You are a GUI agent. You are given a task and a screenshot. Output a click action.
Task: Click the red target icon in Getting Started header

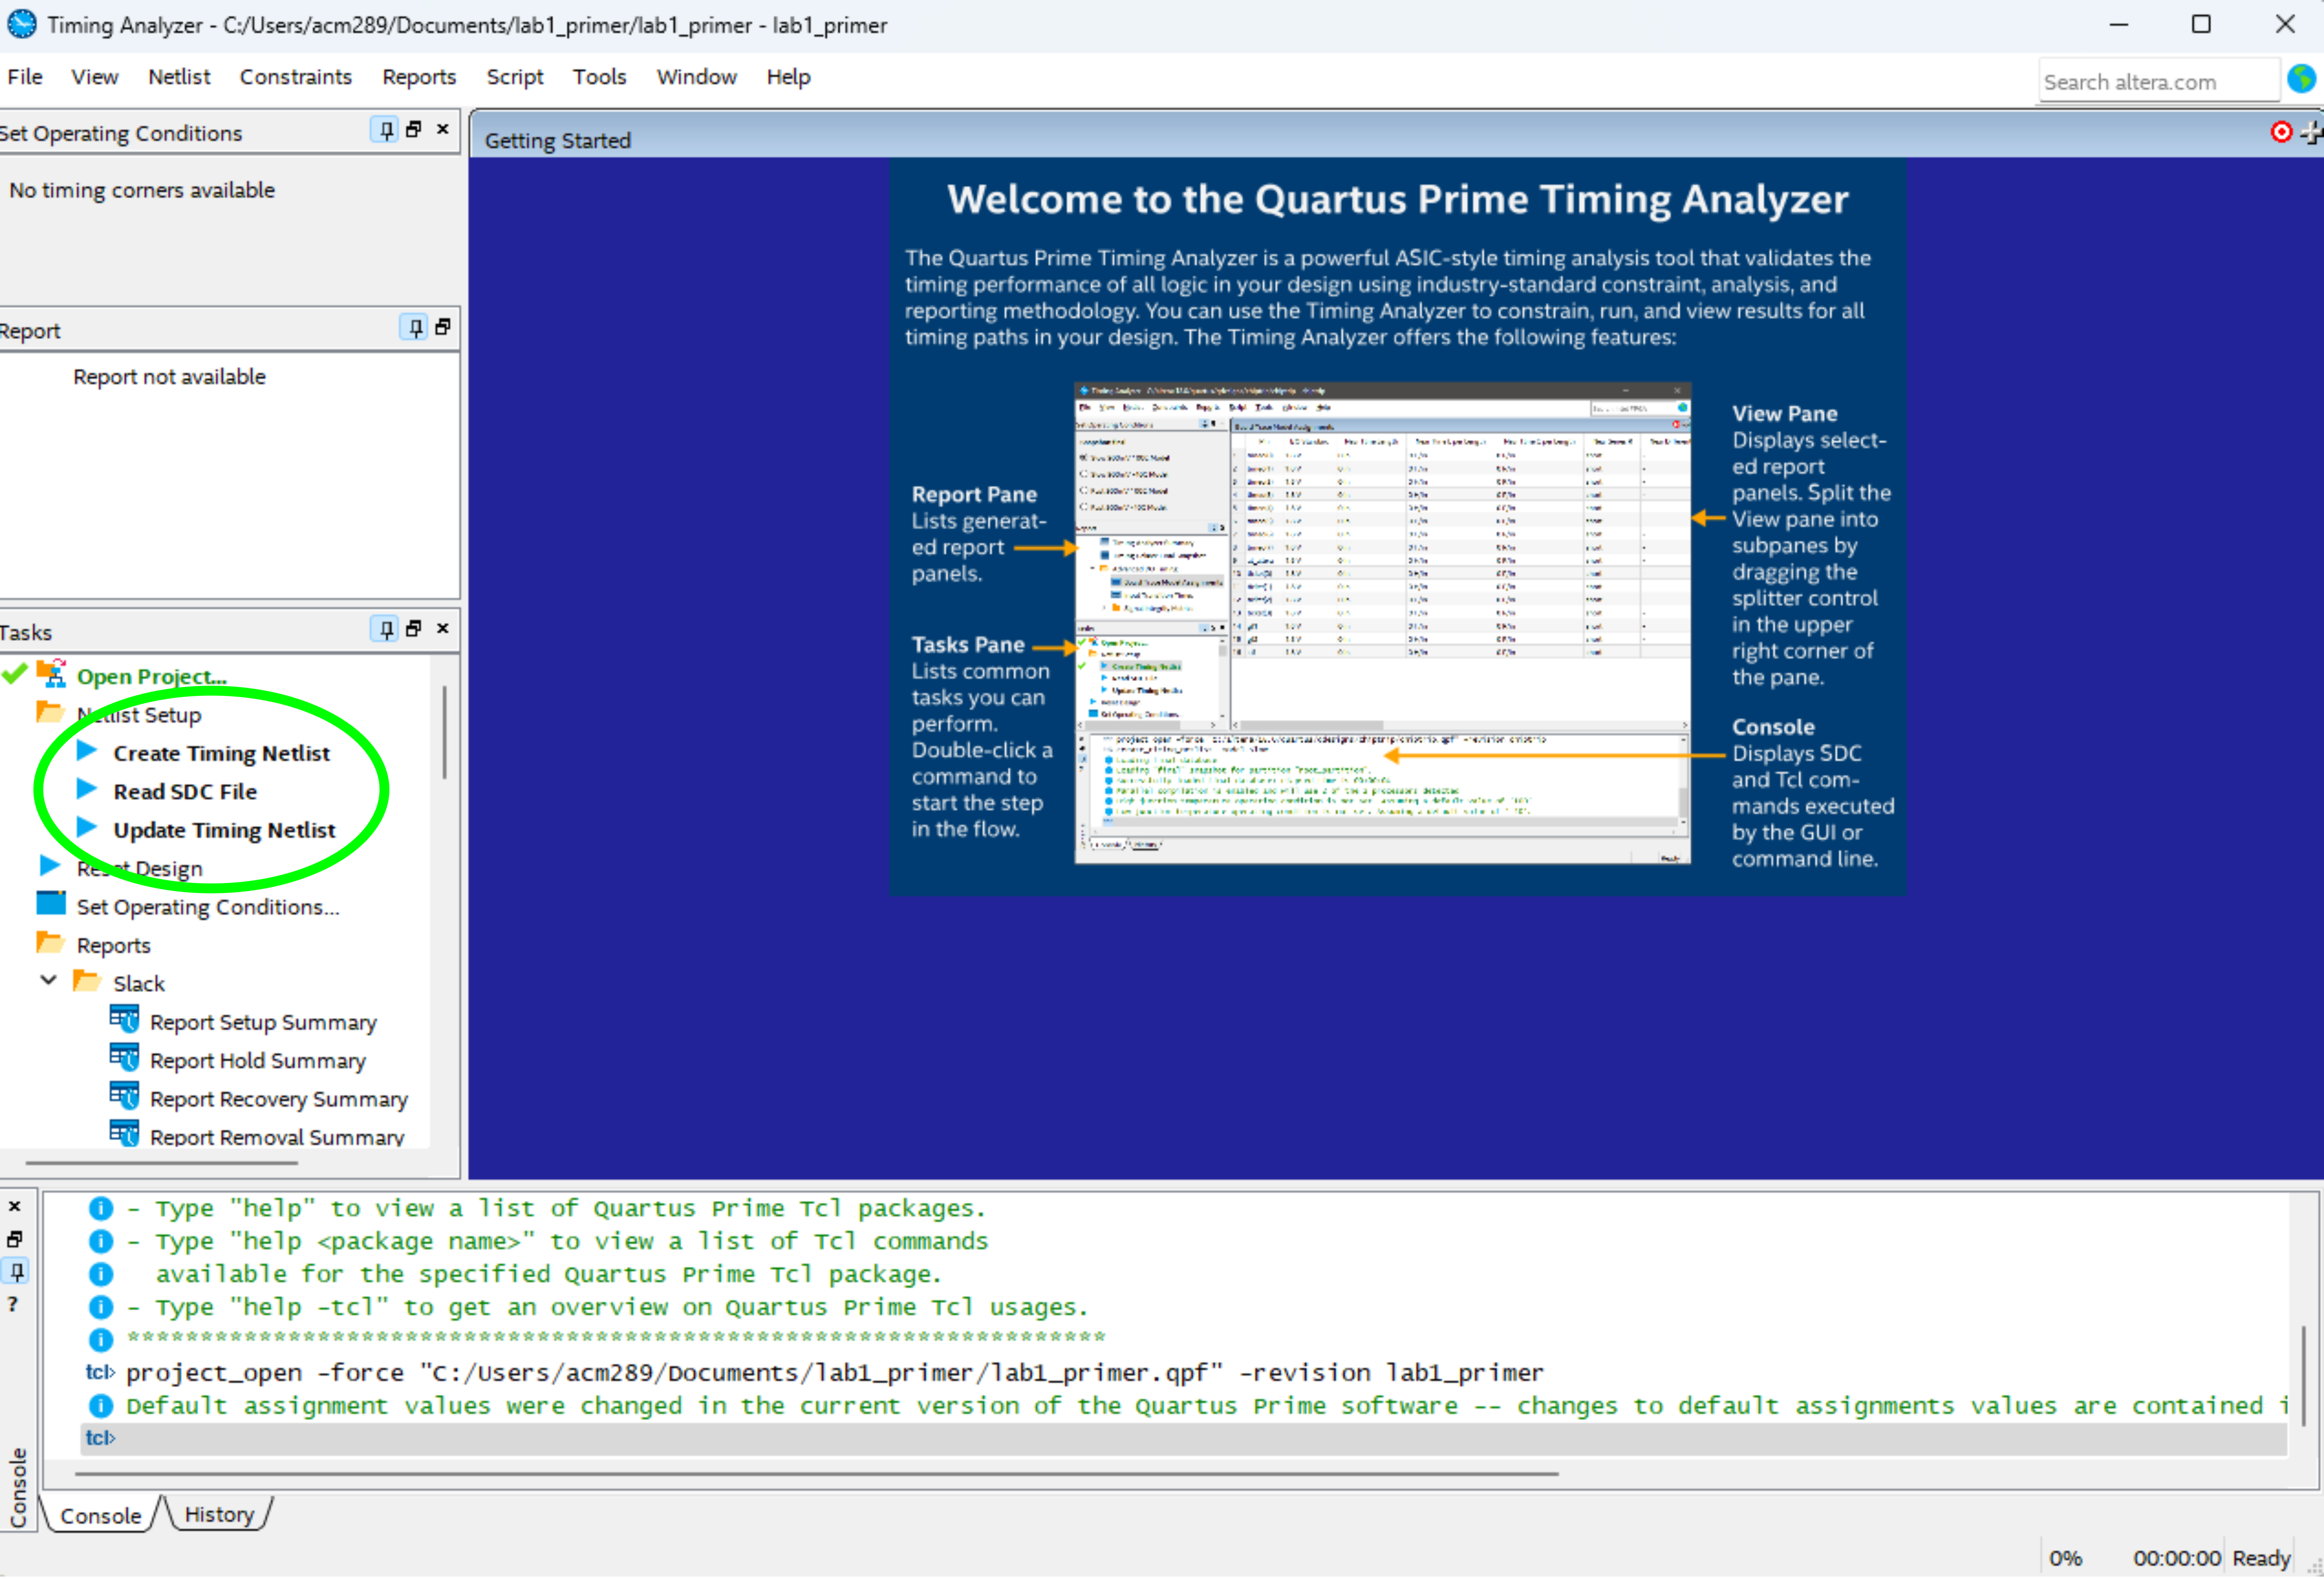click(x=2281, y=132)
